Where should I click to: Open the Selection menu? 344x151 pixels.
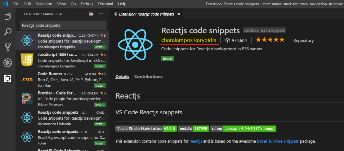pyautogui.click(x=44, y=4)
